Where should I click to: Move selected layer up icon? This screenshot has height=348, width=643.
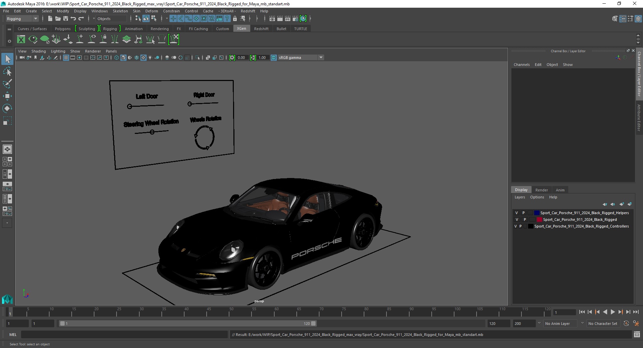(605, 204)
